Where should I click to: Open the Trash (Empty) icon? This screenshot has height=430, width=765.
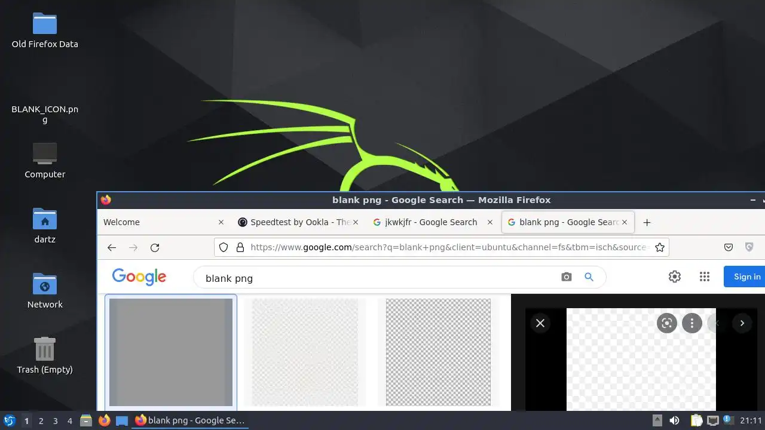(45, 356)
